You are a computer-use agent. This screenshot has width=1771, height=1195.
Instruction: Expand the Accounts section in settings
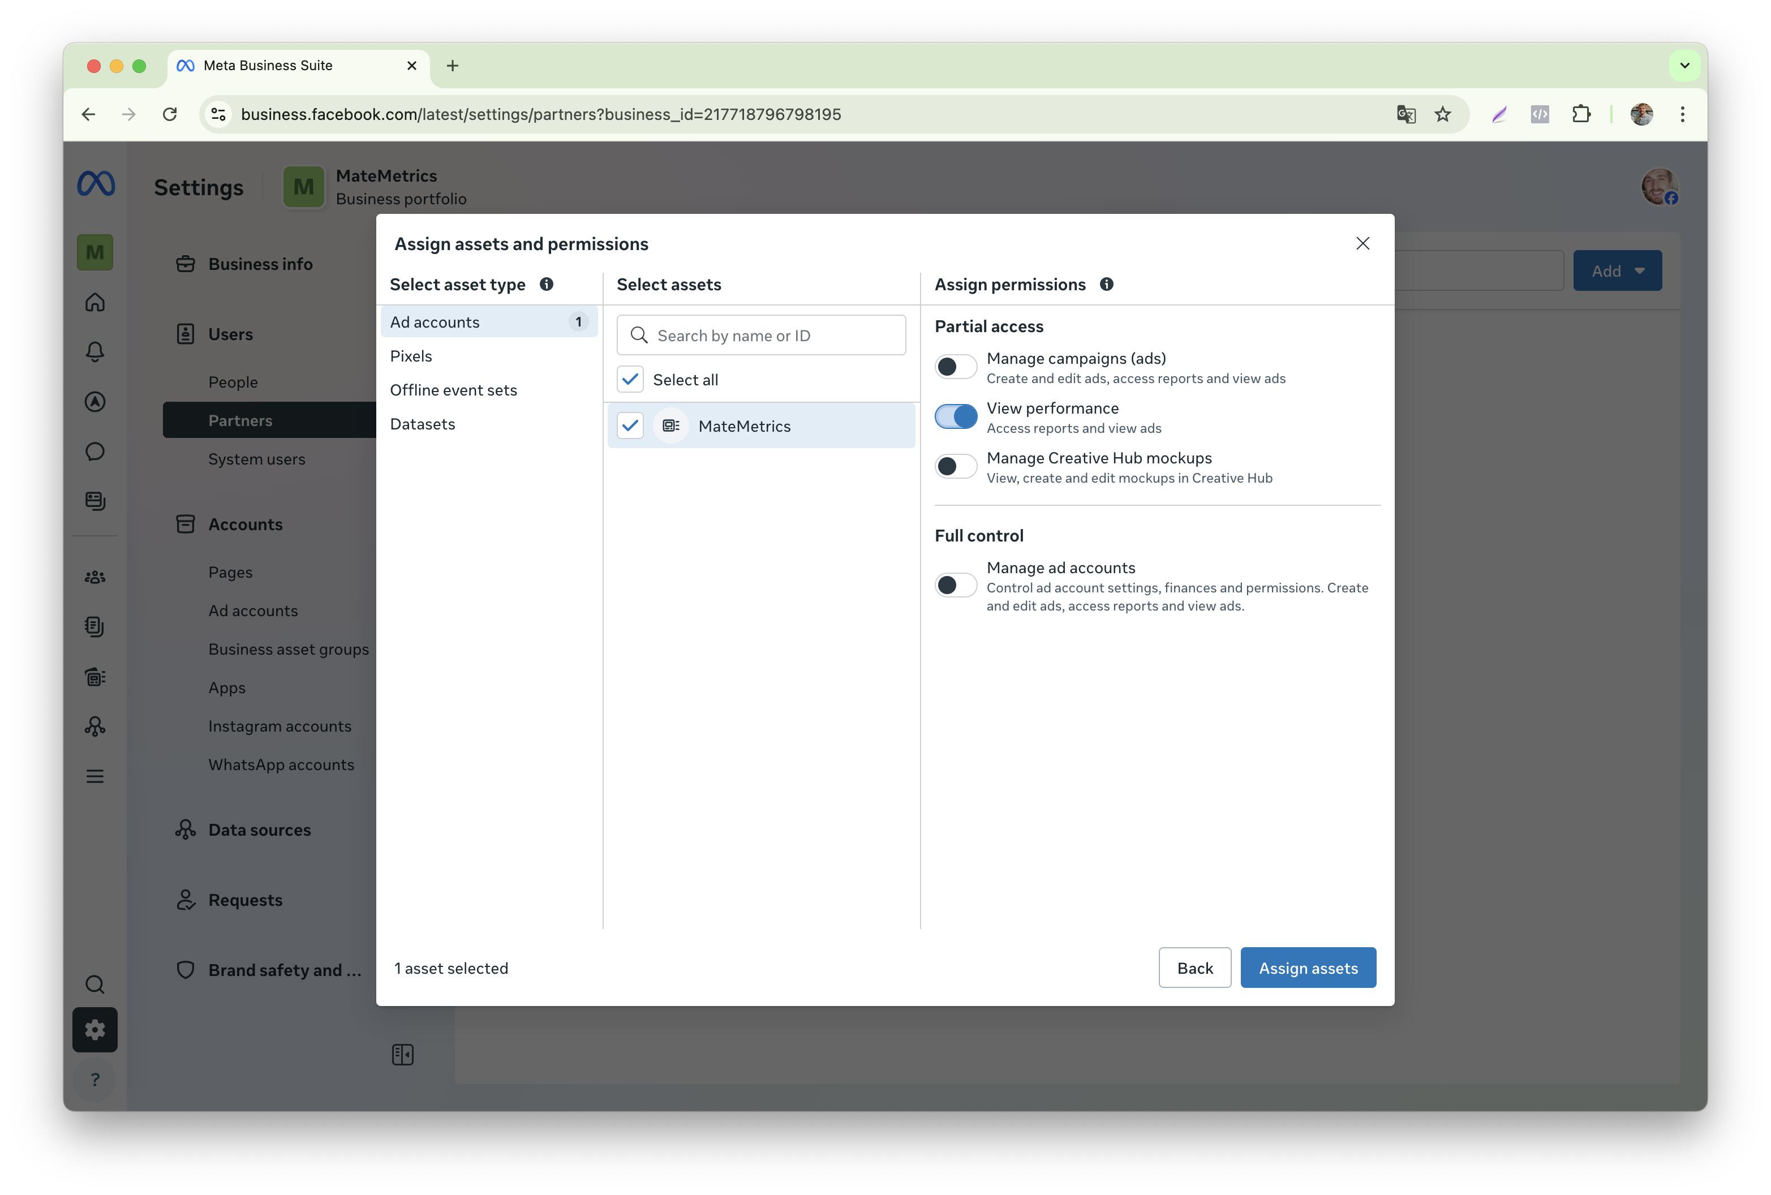[246, 525]
